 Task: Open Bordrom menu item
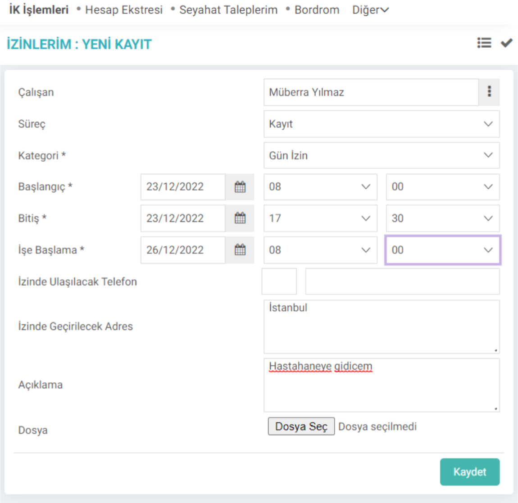click(317, 10)
